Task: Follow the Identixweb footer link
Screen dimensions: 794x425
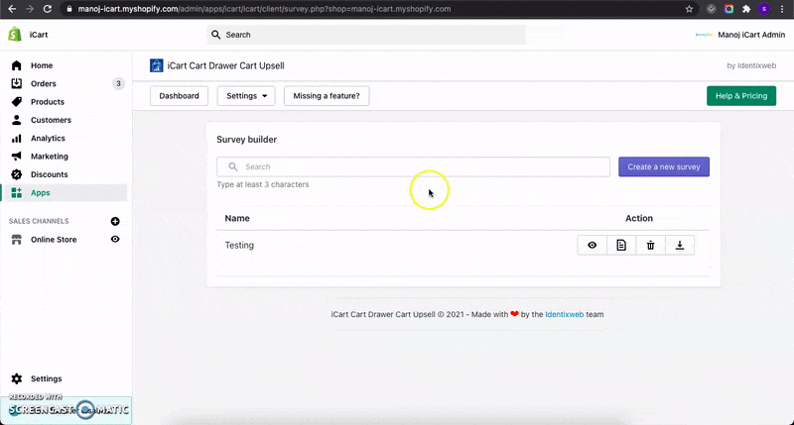Action: point(564,314)
